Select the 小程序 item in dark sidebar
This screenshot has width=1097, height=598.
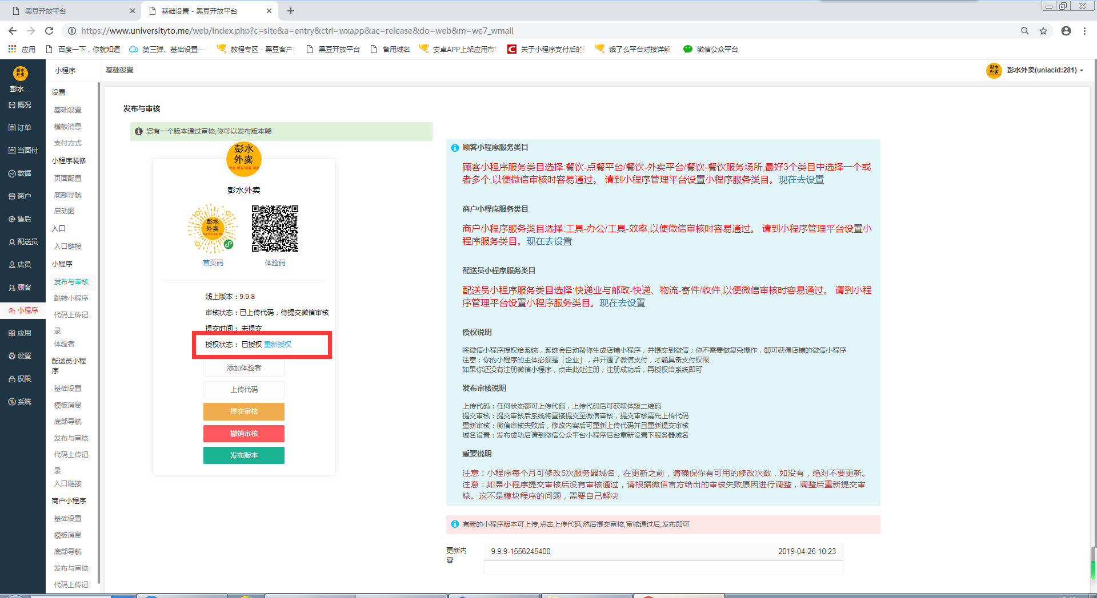tap(23, 310)
